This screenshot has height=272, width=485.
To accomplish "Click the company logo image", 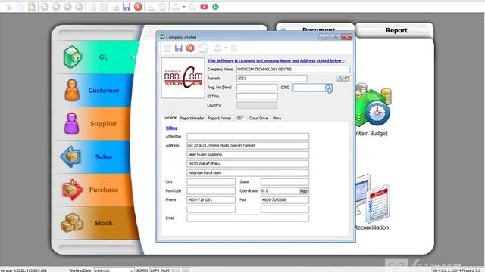I will [183, 78].
